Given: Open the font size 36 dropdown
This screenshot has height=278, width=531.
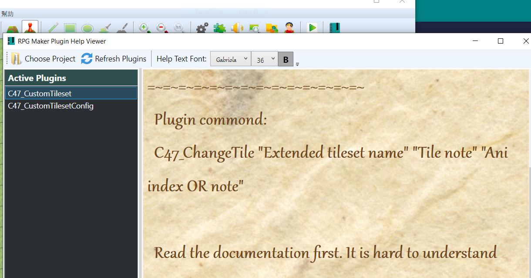Looking at the screenshot, I should coord(265,59).
